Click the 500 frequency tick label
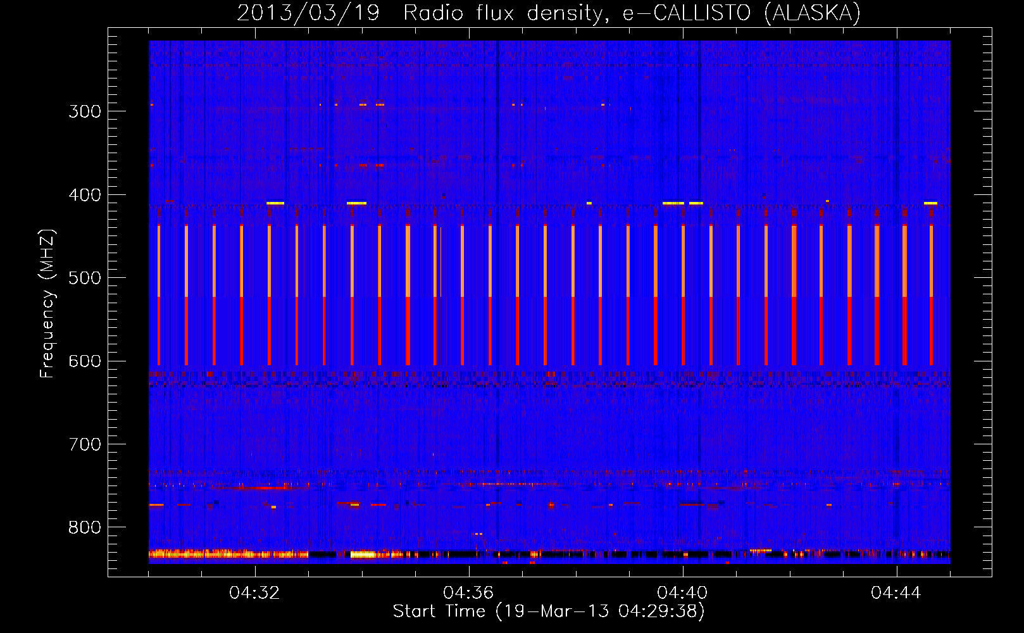This screenshot has width=1024, height=633. pyautogui.click(x=85, y=278)
